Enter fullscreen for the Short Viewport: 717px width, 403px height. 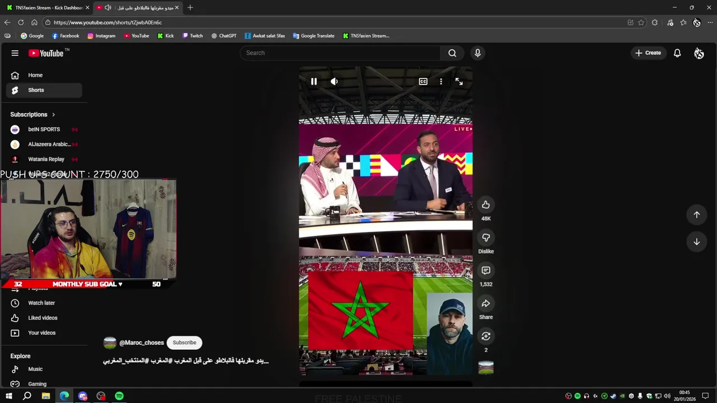(459, 82)
